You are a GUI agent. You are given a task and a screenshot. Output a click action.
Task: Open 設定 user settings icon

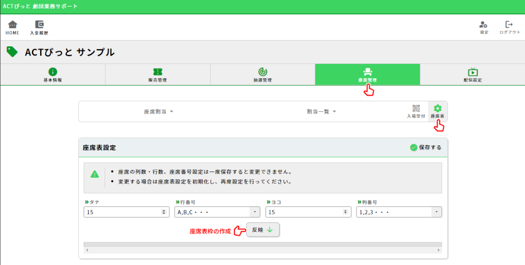[483, 25]
